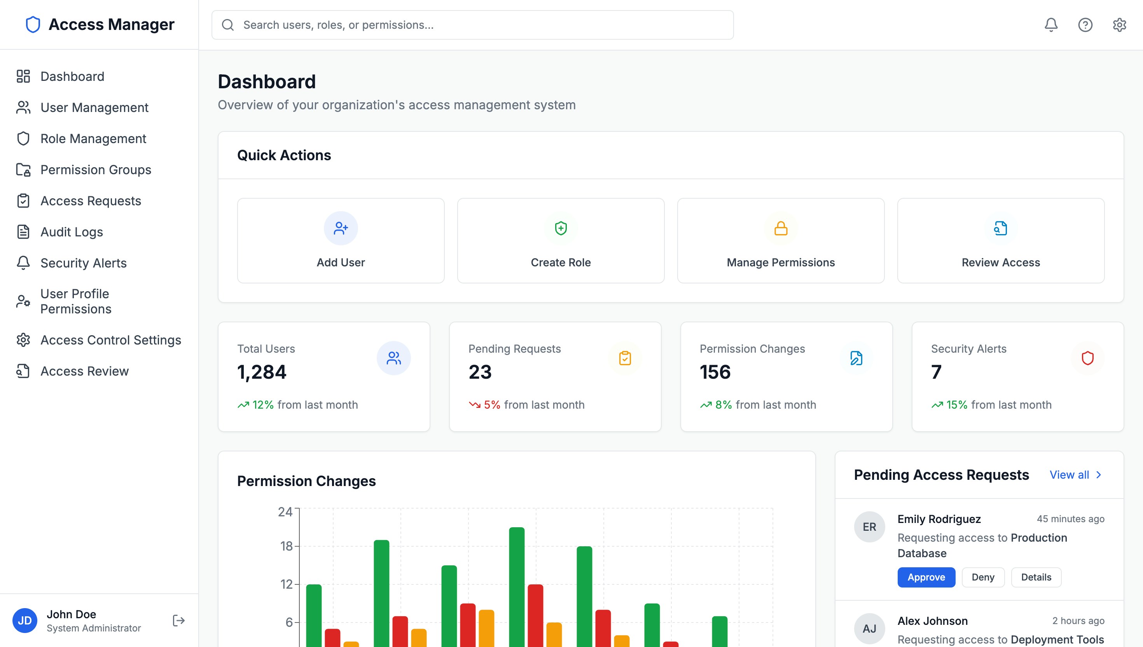Navigate to Access Control Settings

click(x=111, y=340)
